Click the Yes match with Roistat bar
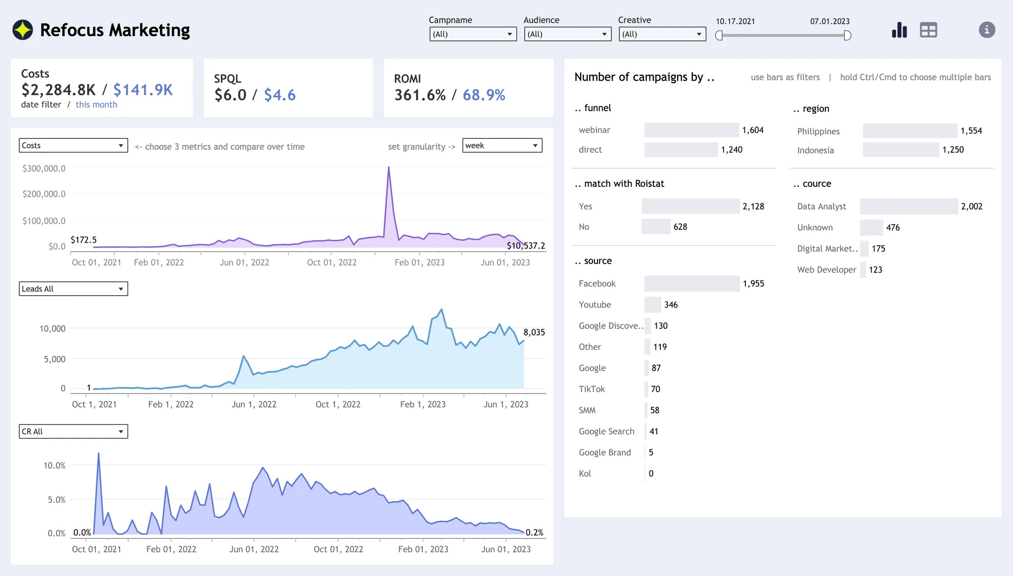 tap(690, 206)
